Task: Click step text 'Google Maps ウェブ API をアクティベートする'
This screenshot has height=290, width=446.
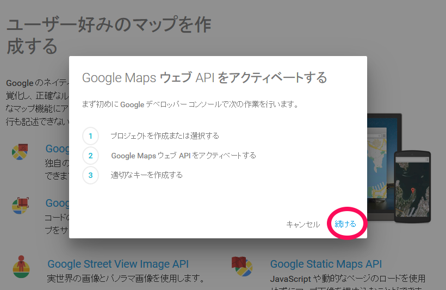Action: coord(183,156)
